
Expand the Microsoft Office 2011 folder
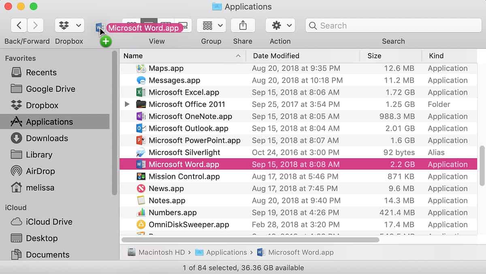pos(127,104)
